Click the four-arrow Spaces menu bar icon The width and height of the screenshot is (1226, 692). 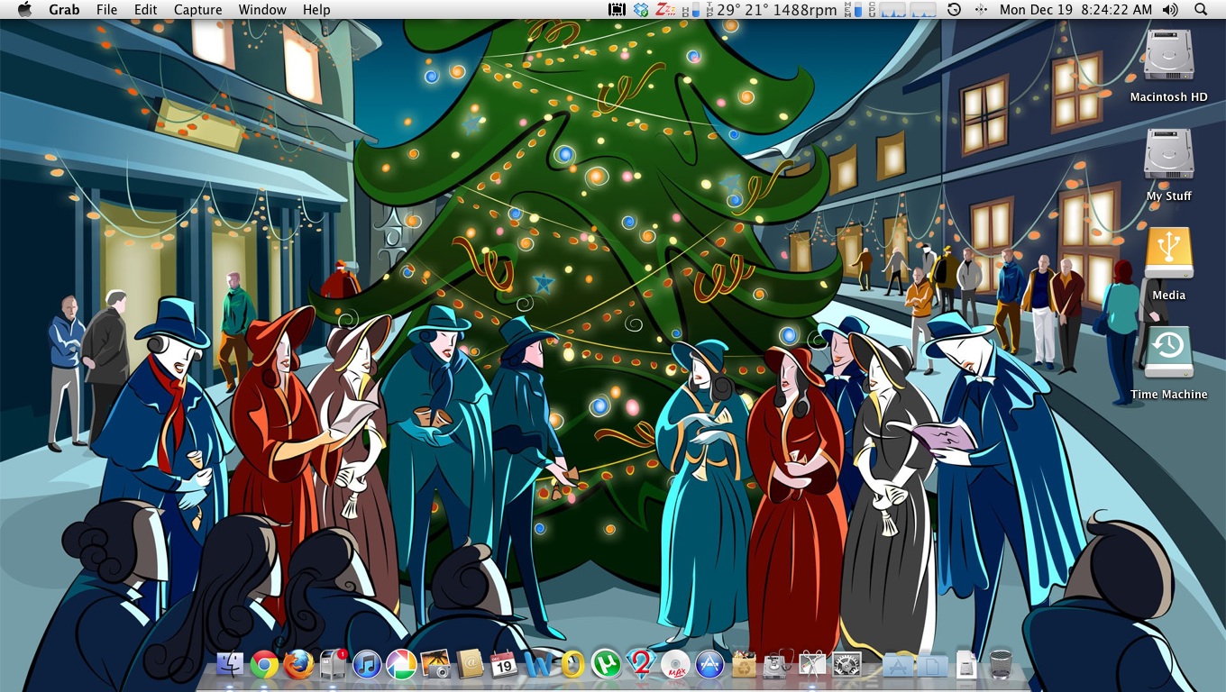tap(981, 9)
